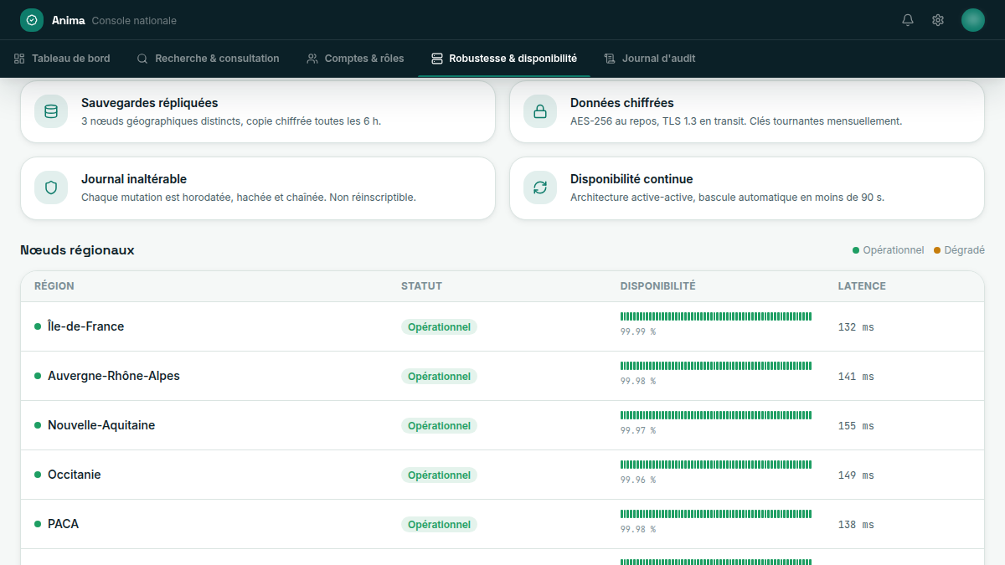This screenshot has width=1005, height=565.
Task: Click the Opérationnel legend entry
Action: tap(888, 250)
